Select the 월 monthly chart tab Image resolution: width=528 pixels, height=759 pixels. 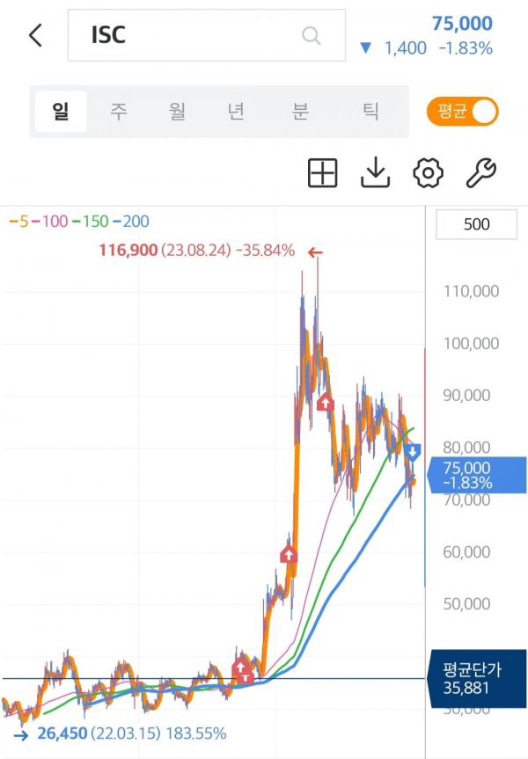pos(177,112)
